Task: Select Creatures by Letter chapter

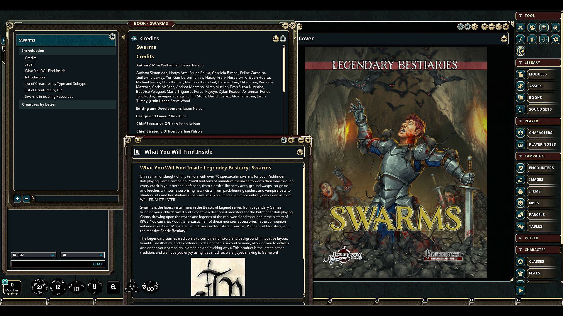Action: [39, 104]
